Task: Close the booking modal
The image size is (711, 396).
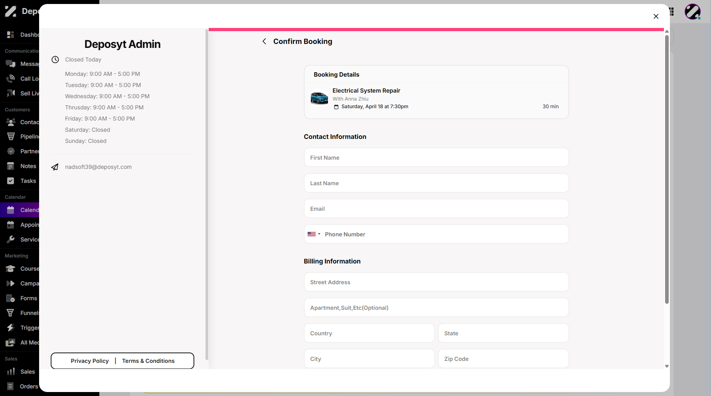Action: 656,16
